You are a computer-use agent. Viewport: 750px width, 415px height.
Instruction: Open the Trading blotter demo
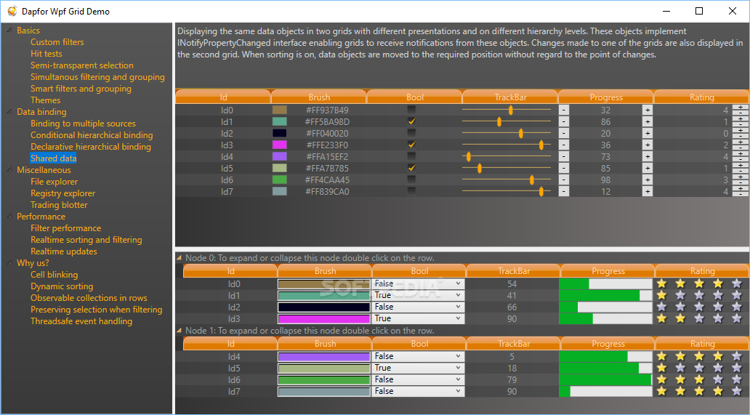point(59,205)
